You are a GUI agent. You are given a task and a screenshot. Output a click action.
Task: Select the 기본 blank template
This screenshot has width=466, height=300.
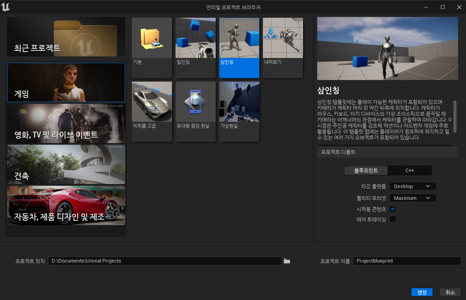click(x=152, y=48)
